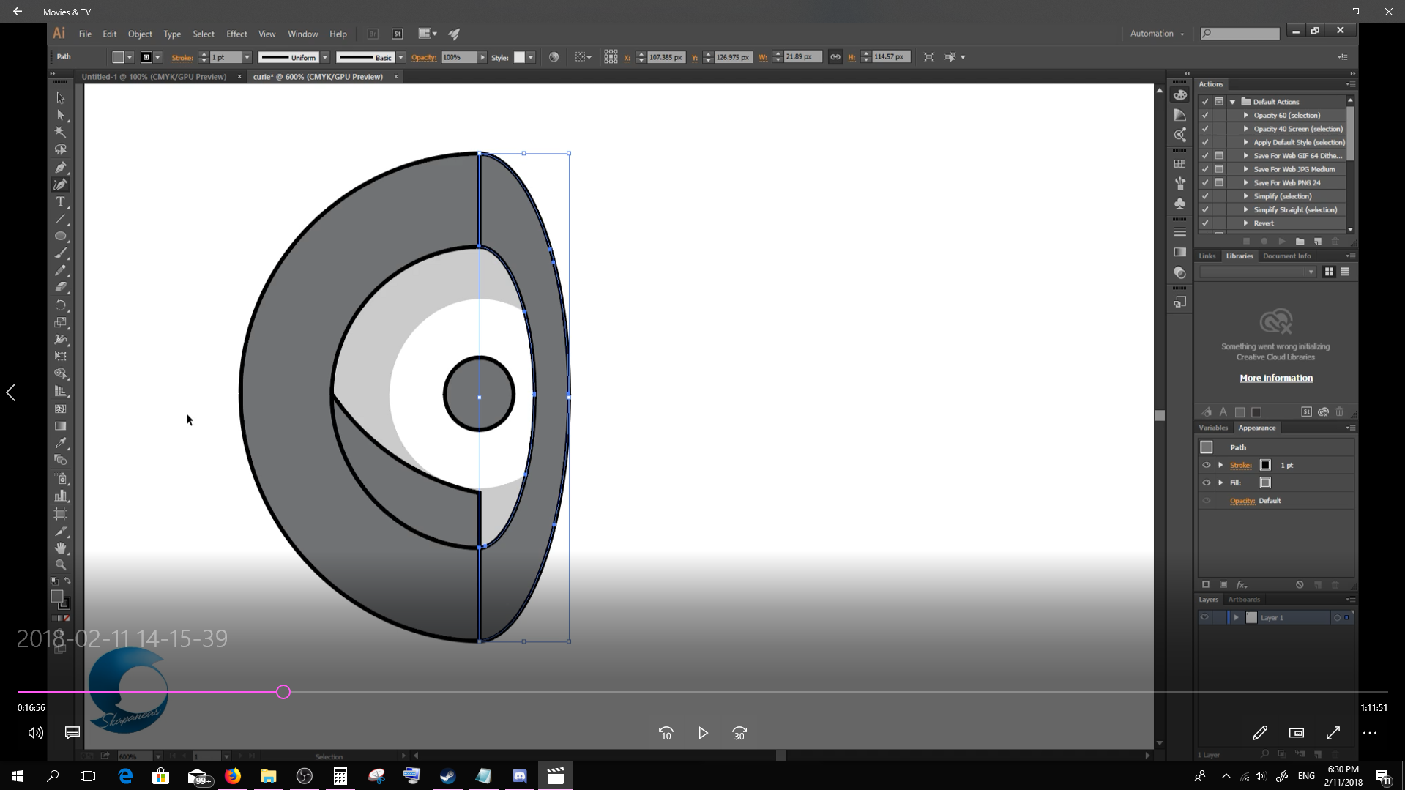
Task: Select the Paintbrush tool
Action: pyautogui.click(x=61, y=254)
